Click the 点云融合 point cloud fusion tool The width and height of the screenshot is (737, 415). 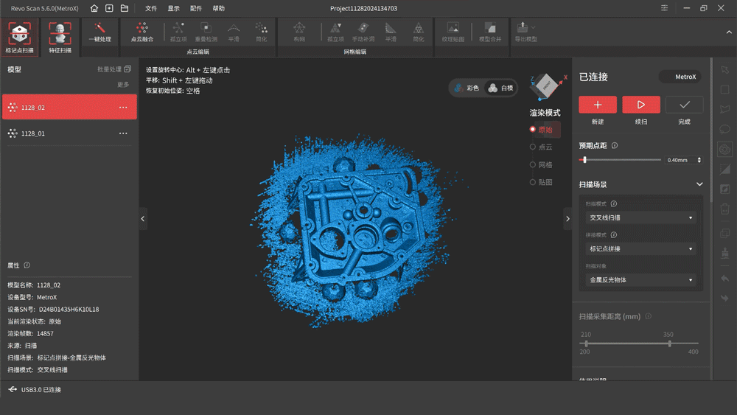(x=142, y=32)
